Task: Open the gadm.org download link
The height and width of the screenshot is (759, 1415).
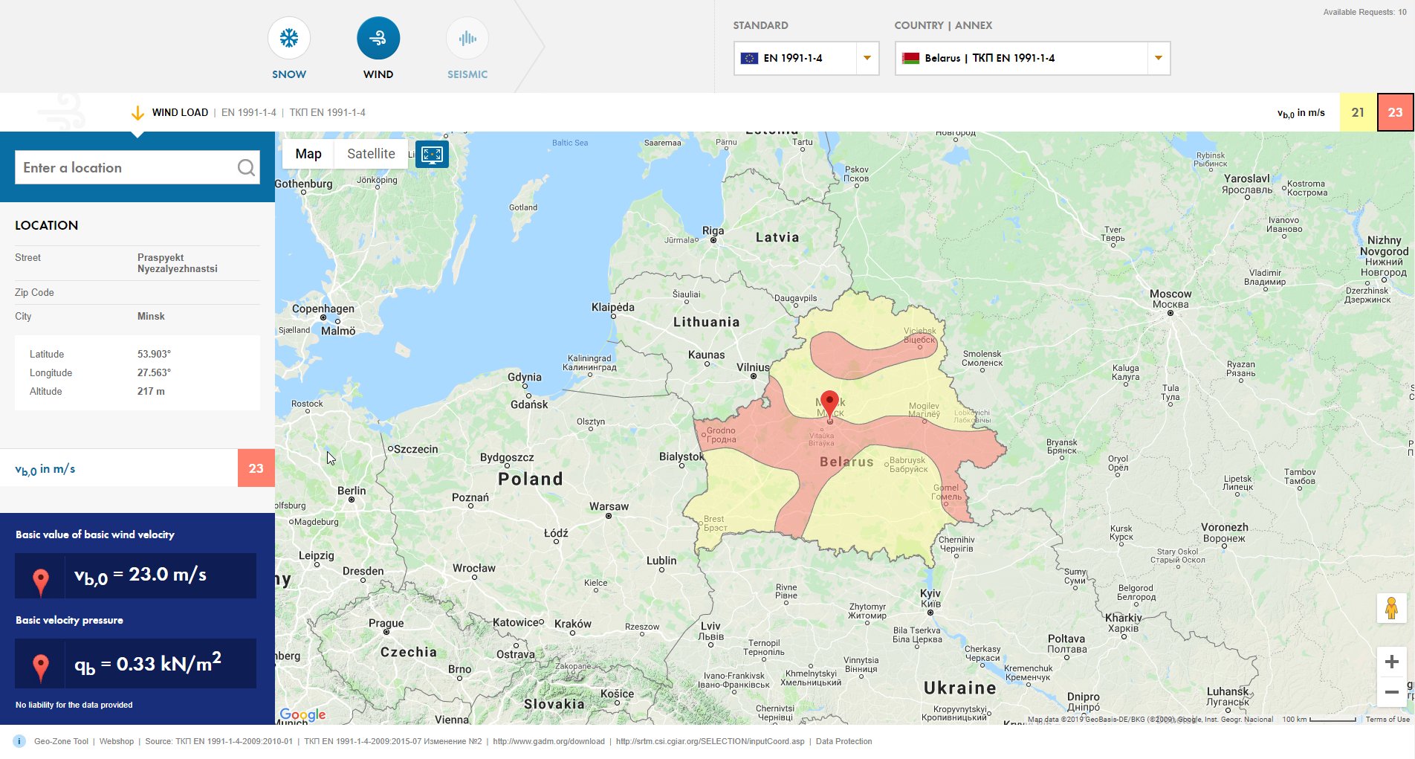Action: pyautogui.click(x=548, y=741)
